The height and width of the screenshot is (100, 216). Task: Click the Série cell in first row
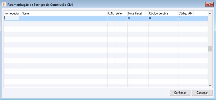coord(121,19)
